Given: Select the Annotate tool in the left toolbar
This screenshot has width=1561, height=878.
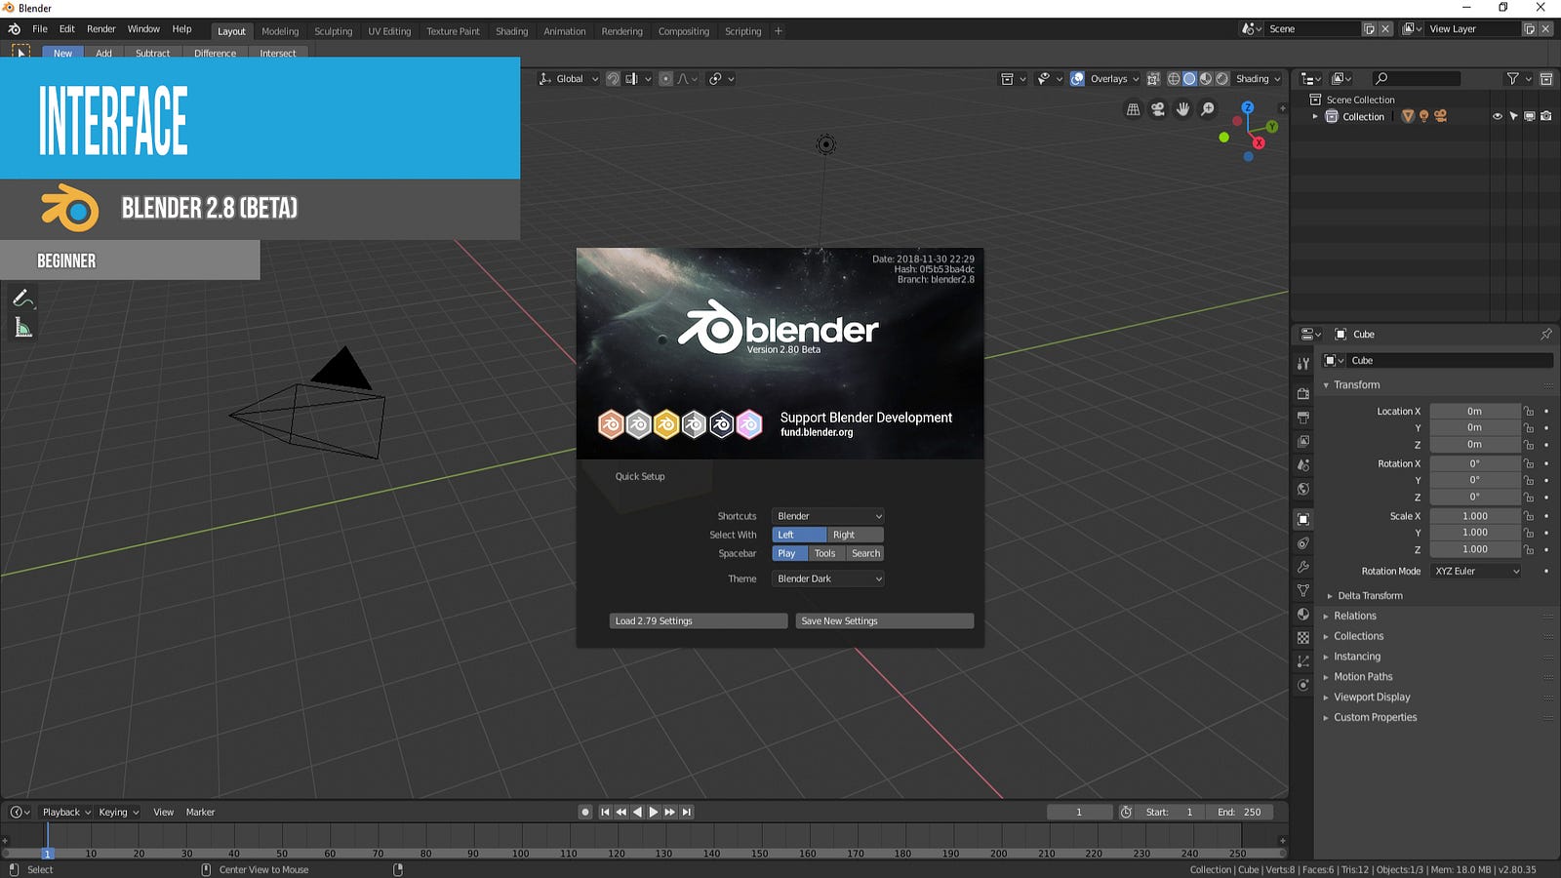Looking at the screenshot, I should [x=23, y=299].
